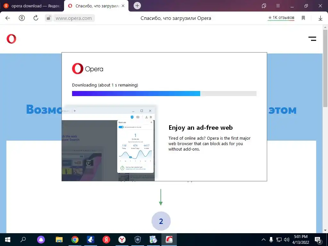Viewport: 328px width, 246px height.
Task: Click the www.opera.com address field
Action: point(74,18)
